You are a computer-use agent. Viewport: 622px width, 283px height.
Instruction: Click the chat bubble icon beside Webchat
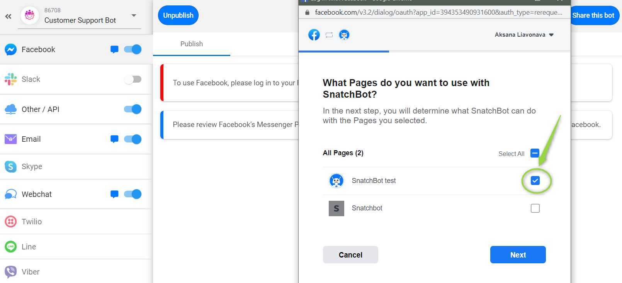click(114, 194)
